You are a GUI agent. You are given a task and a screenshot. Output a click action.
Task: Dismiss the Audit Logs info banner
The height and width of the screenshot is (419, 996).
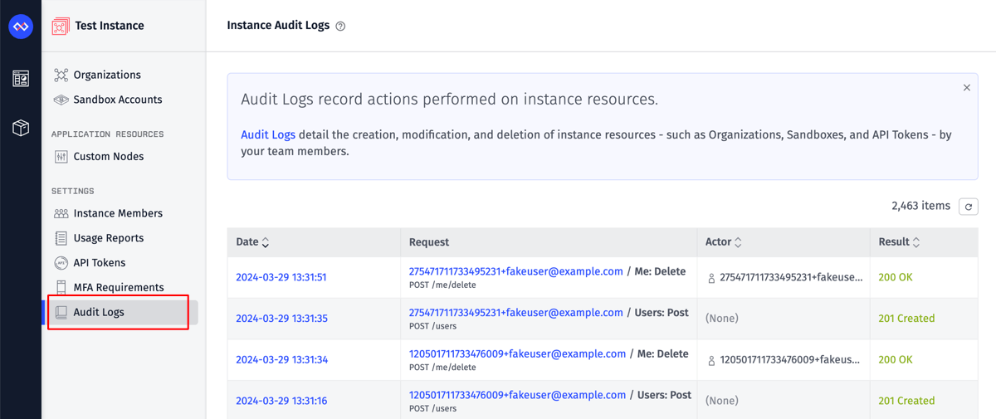pos(966,87)
